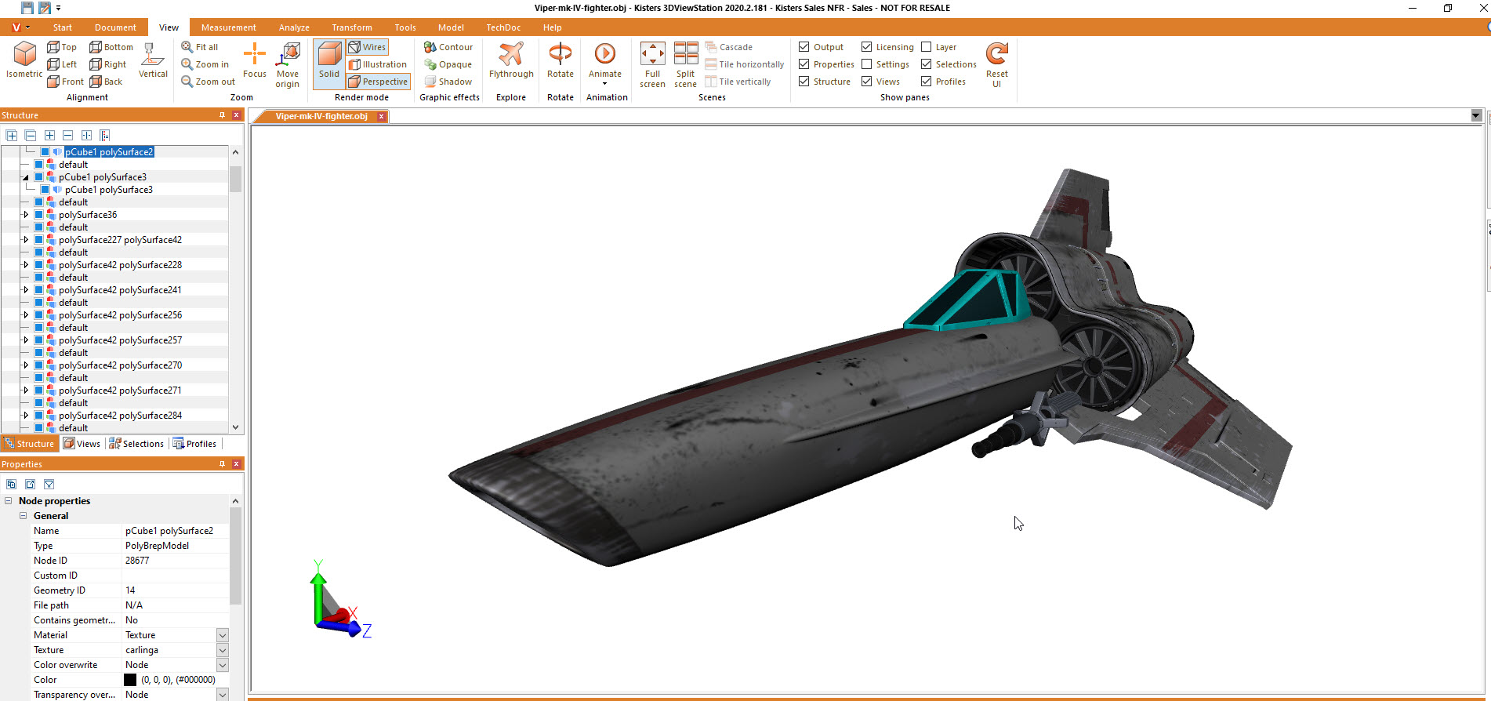Open the Color overwrite dropdown

[x=223, y=665]
